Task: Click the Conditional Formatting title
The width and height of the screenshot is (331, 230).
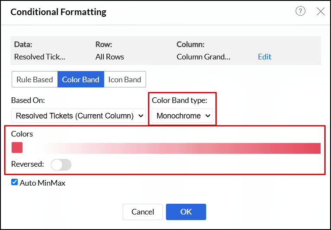Action: click(58, 12)
